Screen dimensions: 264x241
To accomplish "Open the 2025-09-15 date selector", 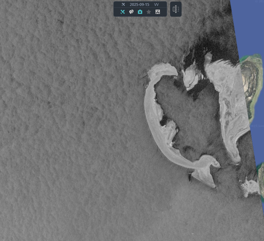I will [x=139, y=5].
